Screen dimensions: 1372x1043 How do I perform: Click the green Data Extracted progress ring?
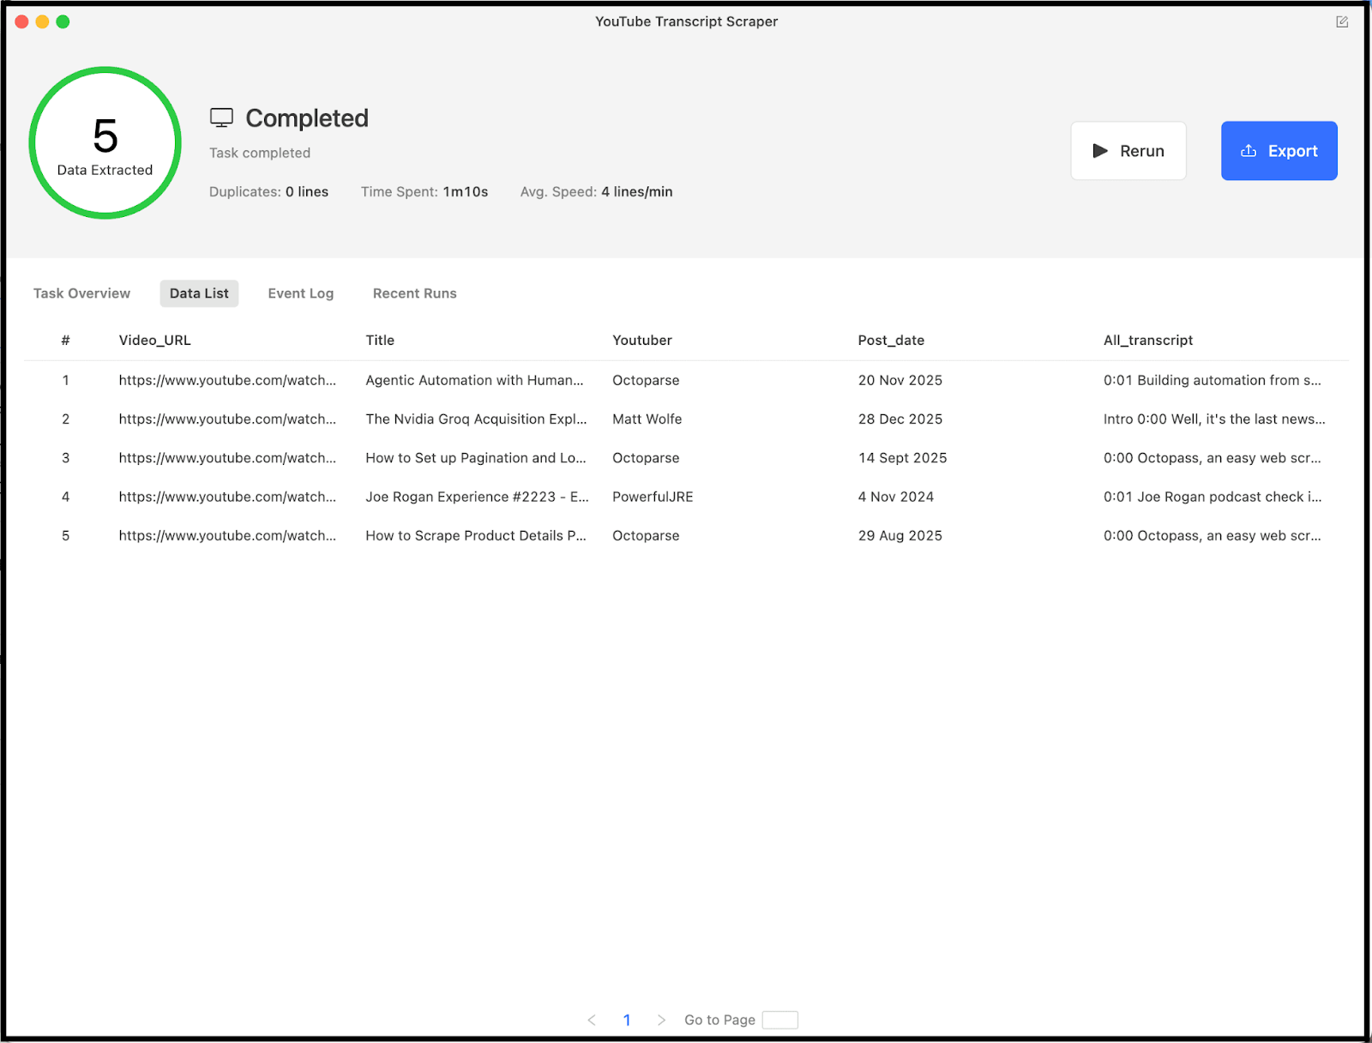pos(104,142)
